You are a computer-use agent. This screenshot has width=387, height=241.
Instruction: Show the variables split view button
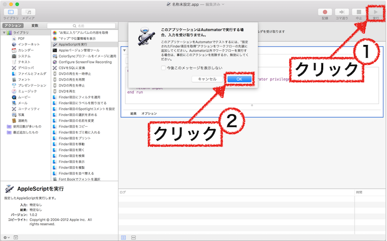[x=134, y=238]
